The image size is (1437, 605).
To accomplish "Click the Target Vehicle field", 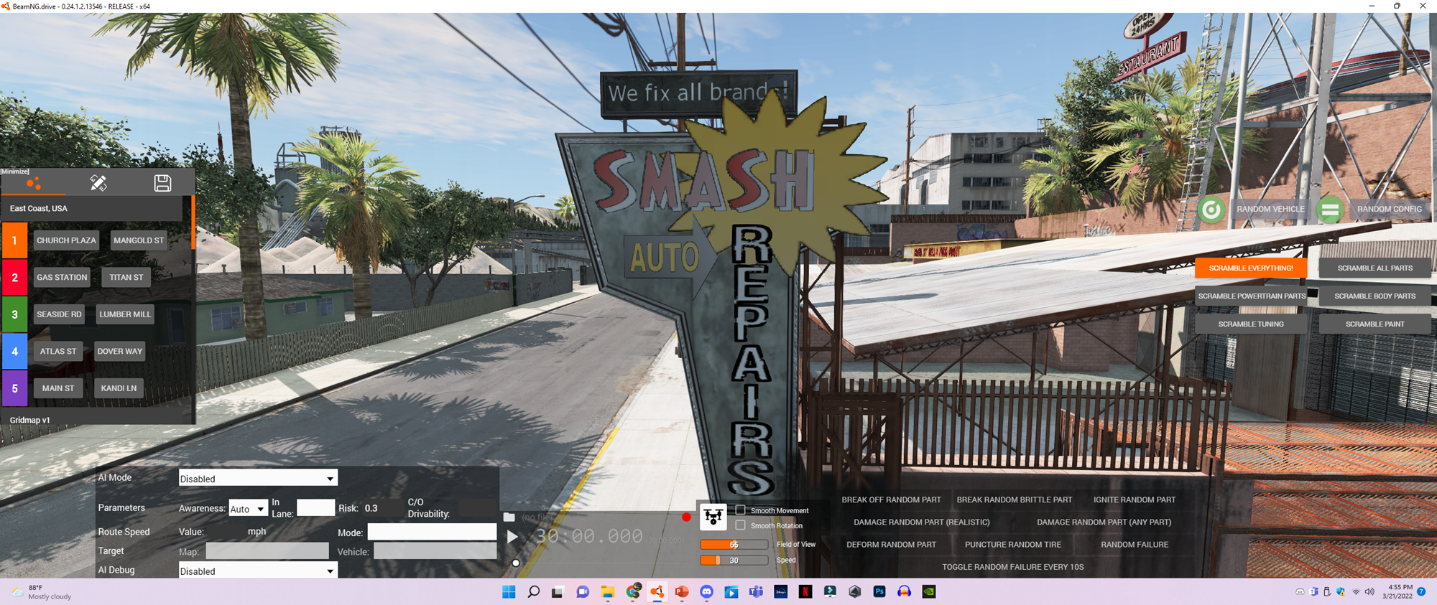I will pyautogui.click(x=435, y=551).
